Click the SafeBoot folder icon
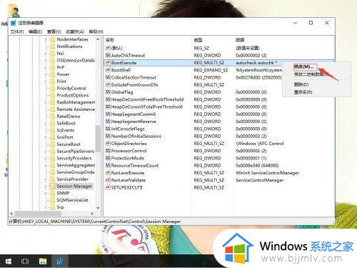357x268 pixels. click(x=52, y=123)
